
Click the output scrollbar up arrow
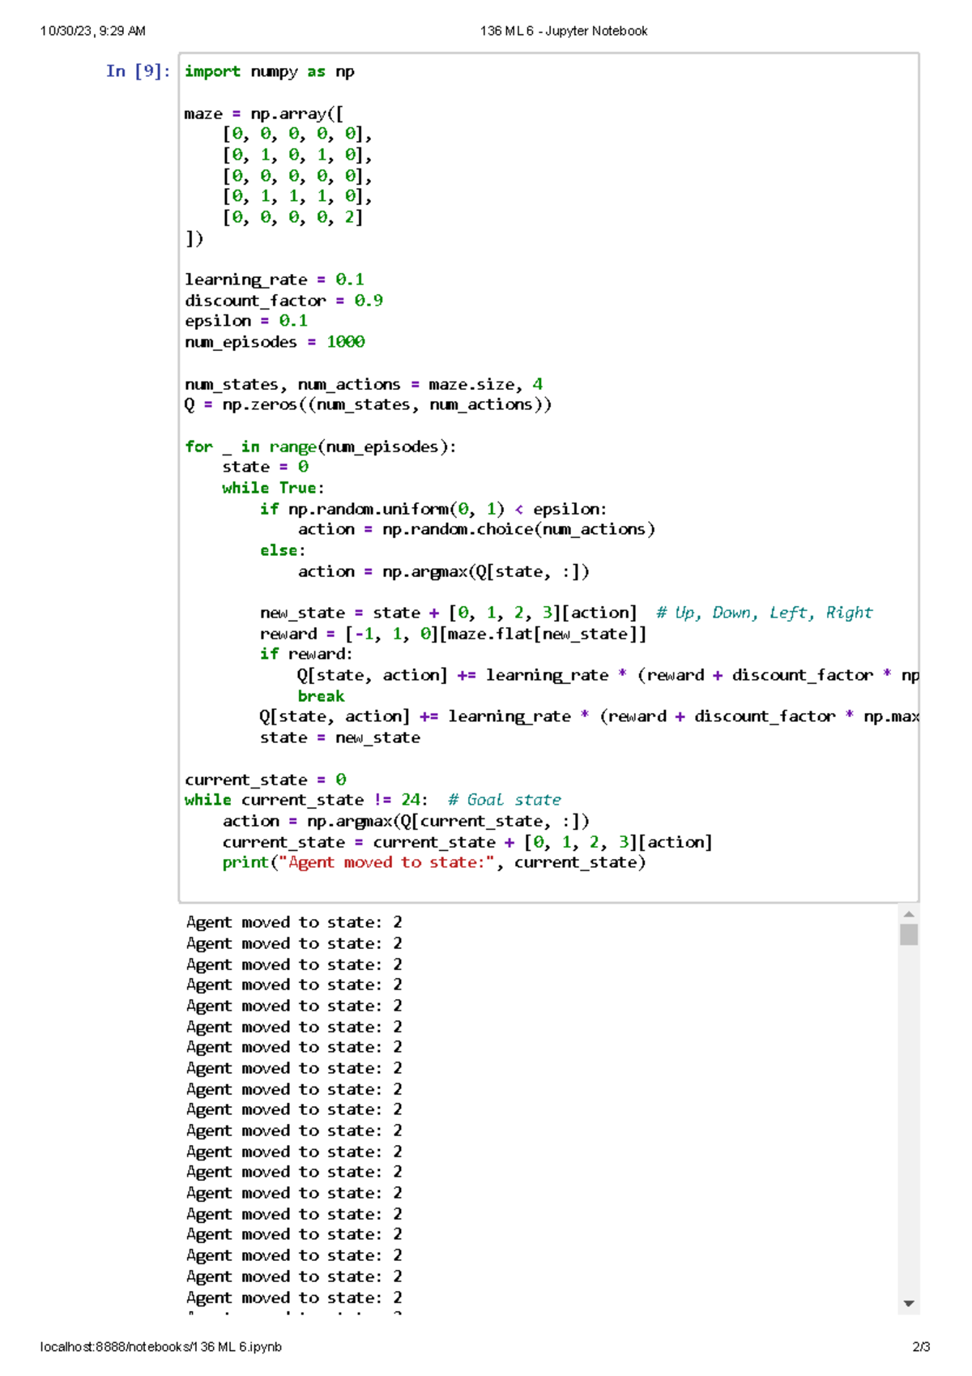(908, 914)
